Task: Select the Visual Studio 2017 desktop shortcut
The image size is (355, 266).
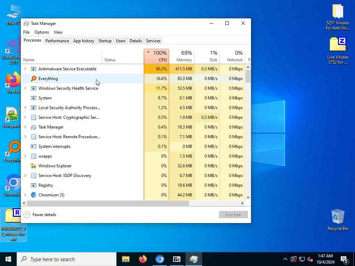Action: pyautogui.click(x=11, y=51)
